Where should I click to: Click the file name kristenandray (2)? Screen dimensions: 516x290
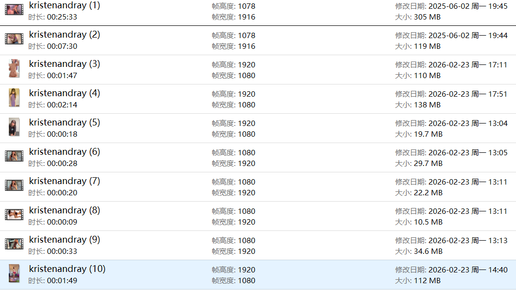pyautogui.click(x=65, y=35)
